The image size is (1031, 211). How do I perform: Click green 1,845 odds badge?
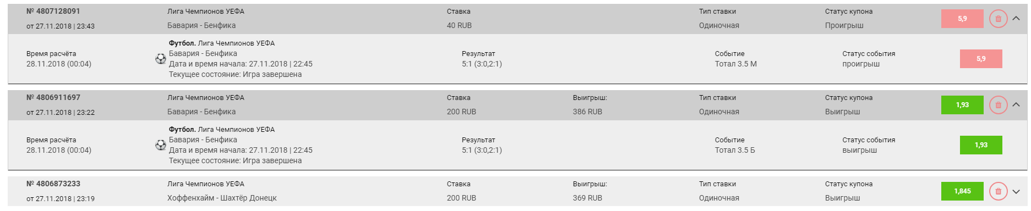tap(962, 191)
